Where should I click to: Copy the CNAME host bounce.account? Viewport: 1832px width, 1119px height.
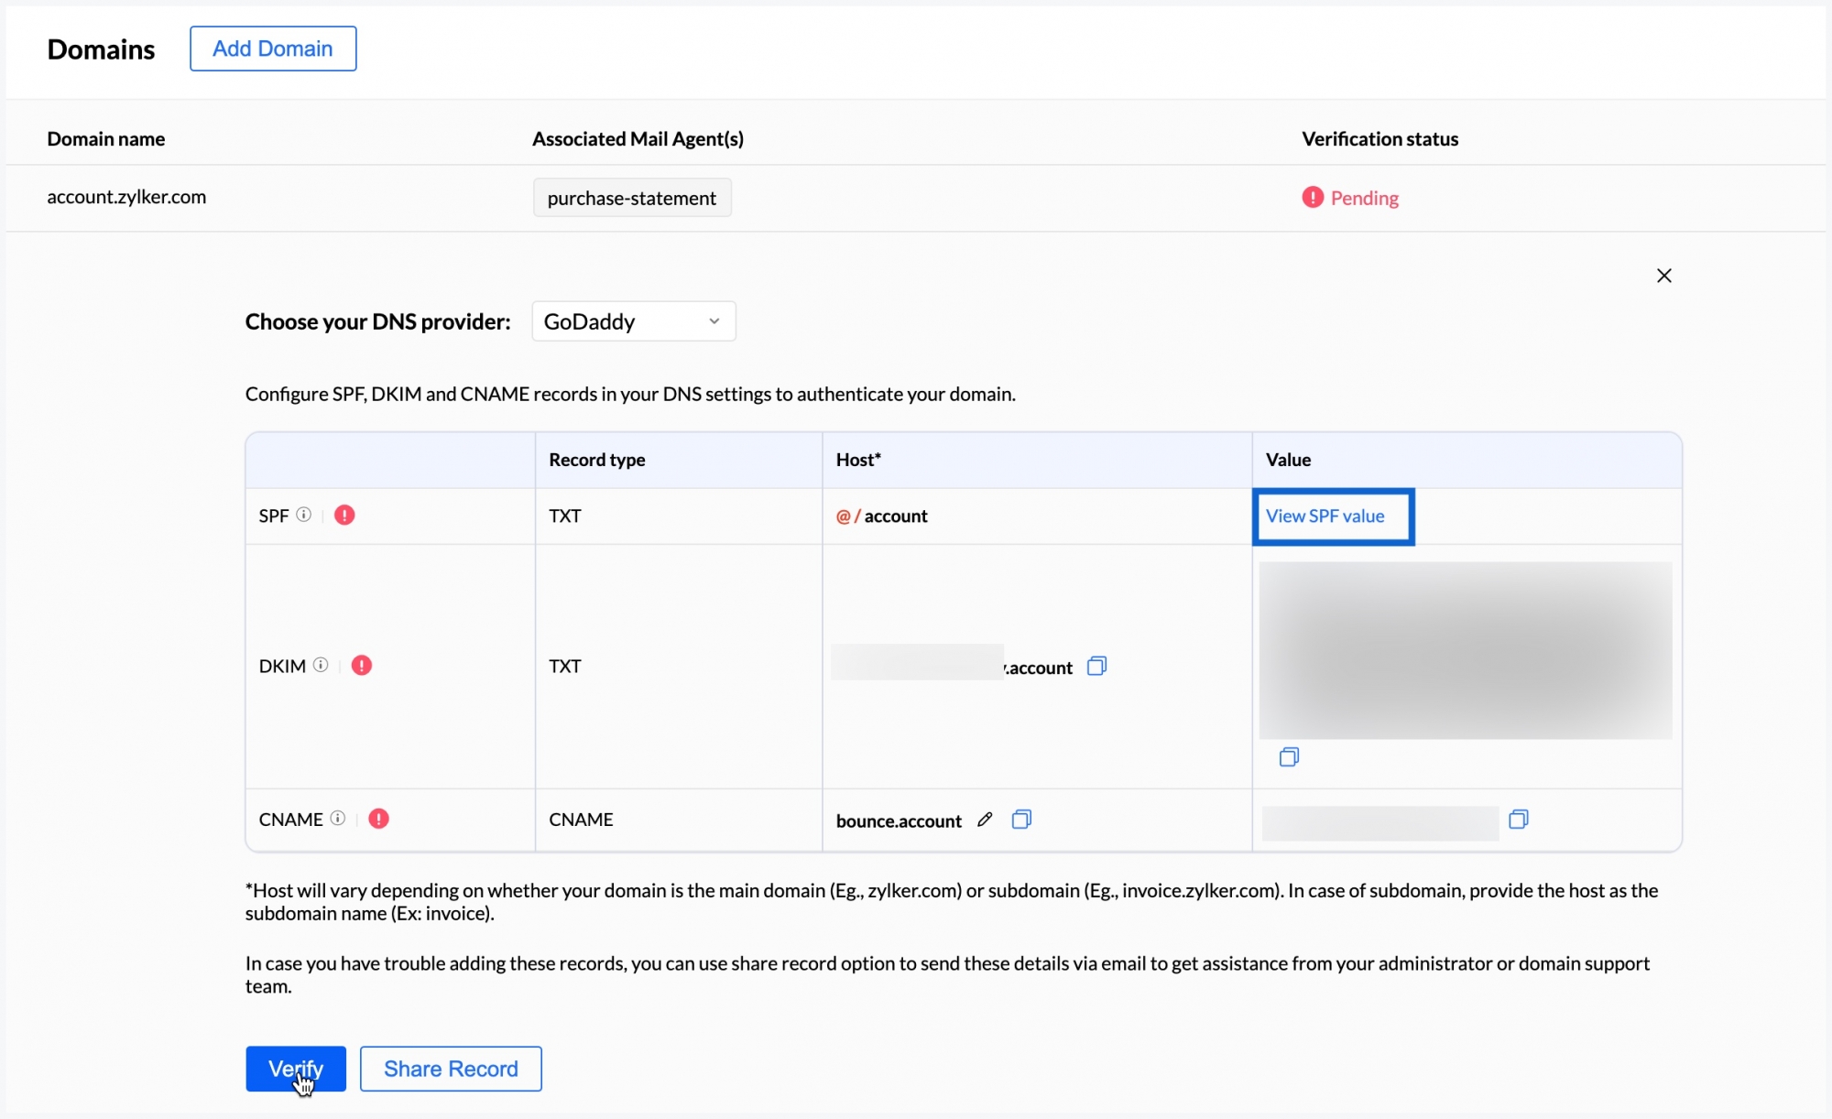(1021, 820)
